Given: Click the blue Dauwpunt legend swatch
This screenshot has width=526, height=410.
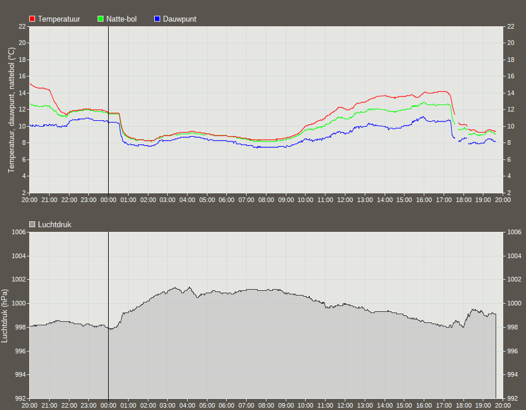Looking at the screenshot, I should (x=157, y=19).
